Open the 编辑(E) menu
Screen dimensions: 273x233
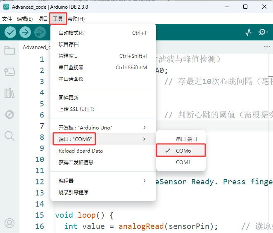[x=25, y=19]
